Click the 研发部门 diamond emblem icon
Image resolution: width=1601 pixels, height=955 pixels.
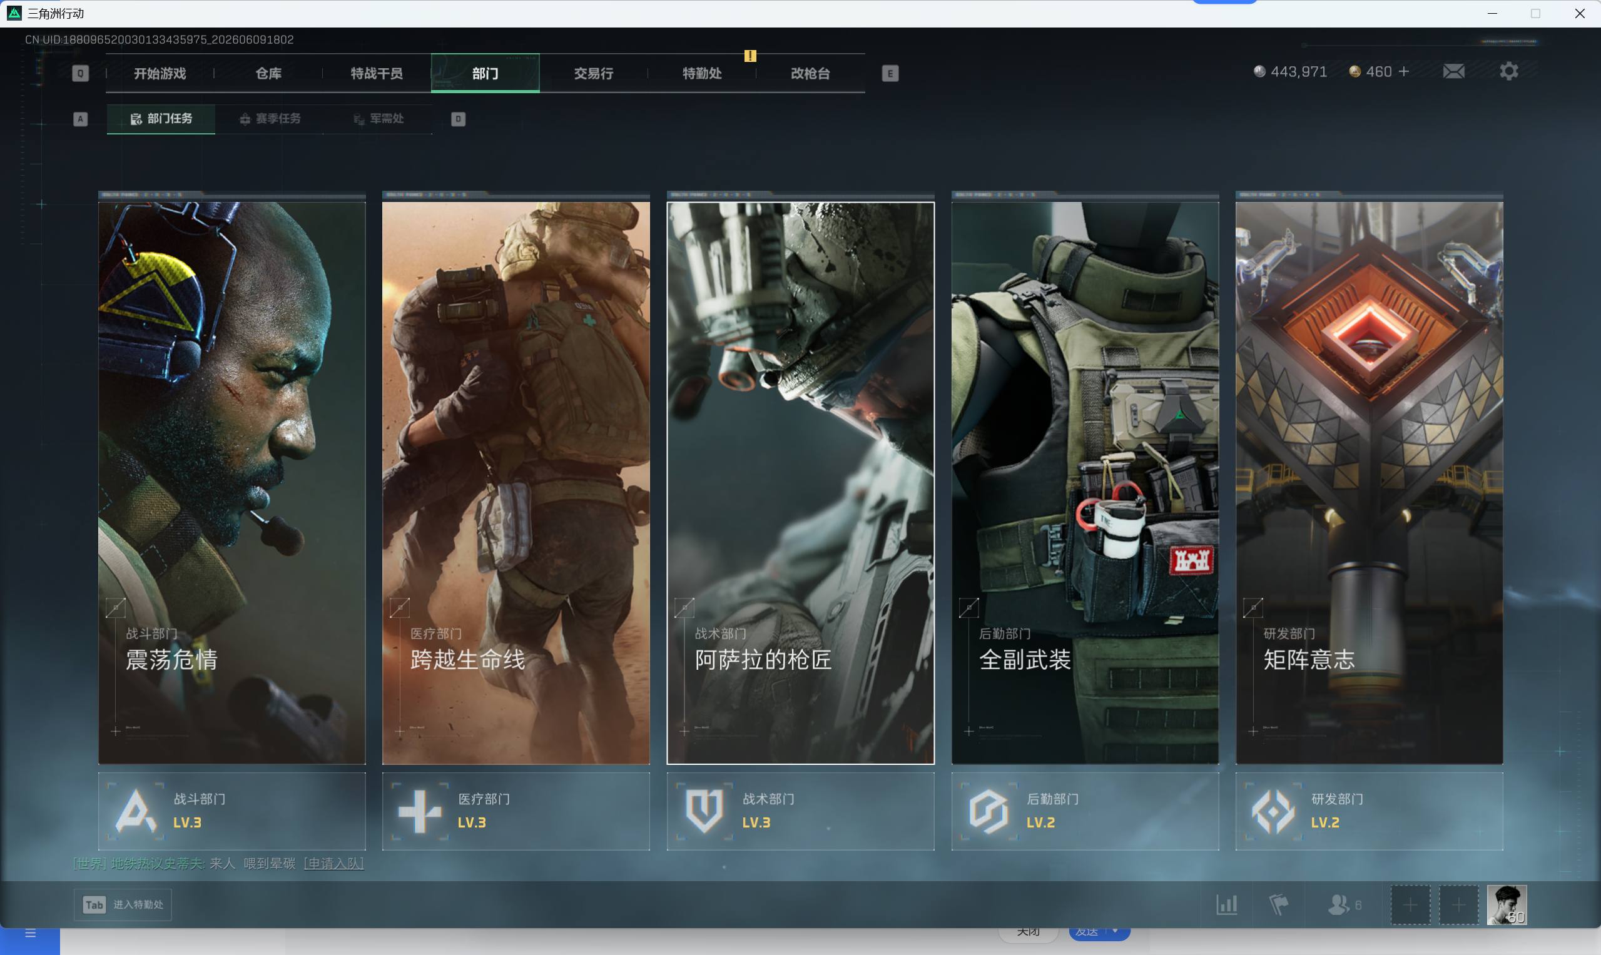coord(1273,811)
